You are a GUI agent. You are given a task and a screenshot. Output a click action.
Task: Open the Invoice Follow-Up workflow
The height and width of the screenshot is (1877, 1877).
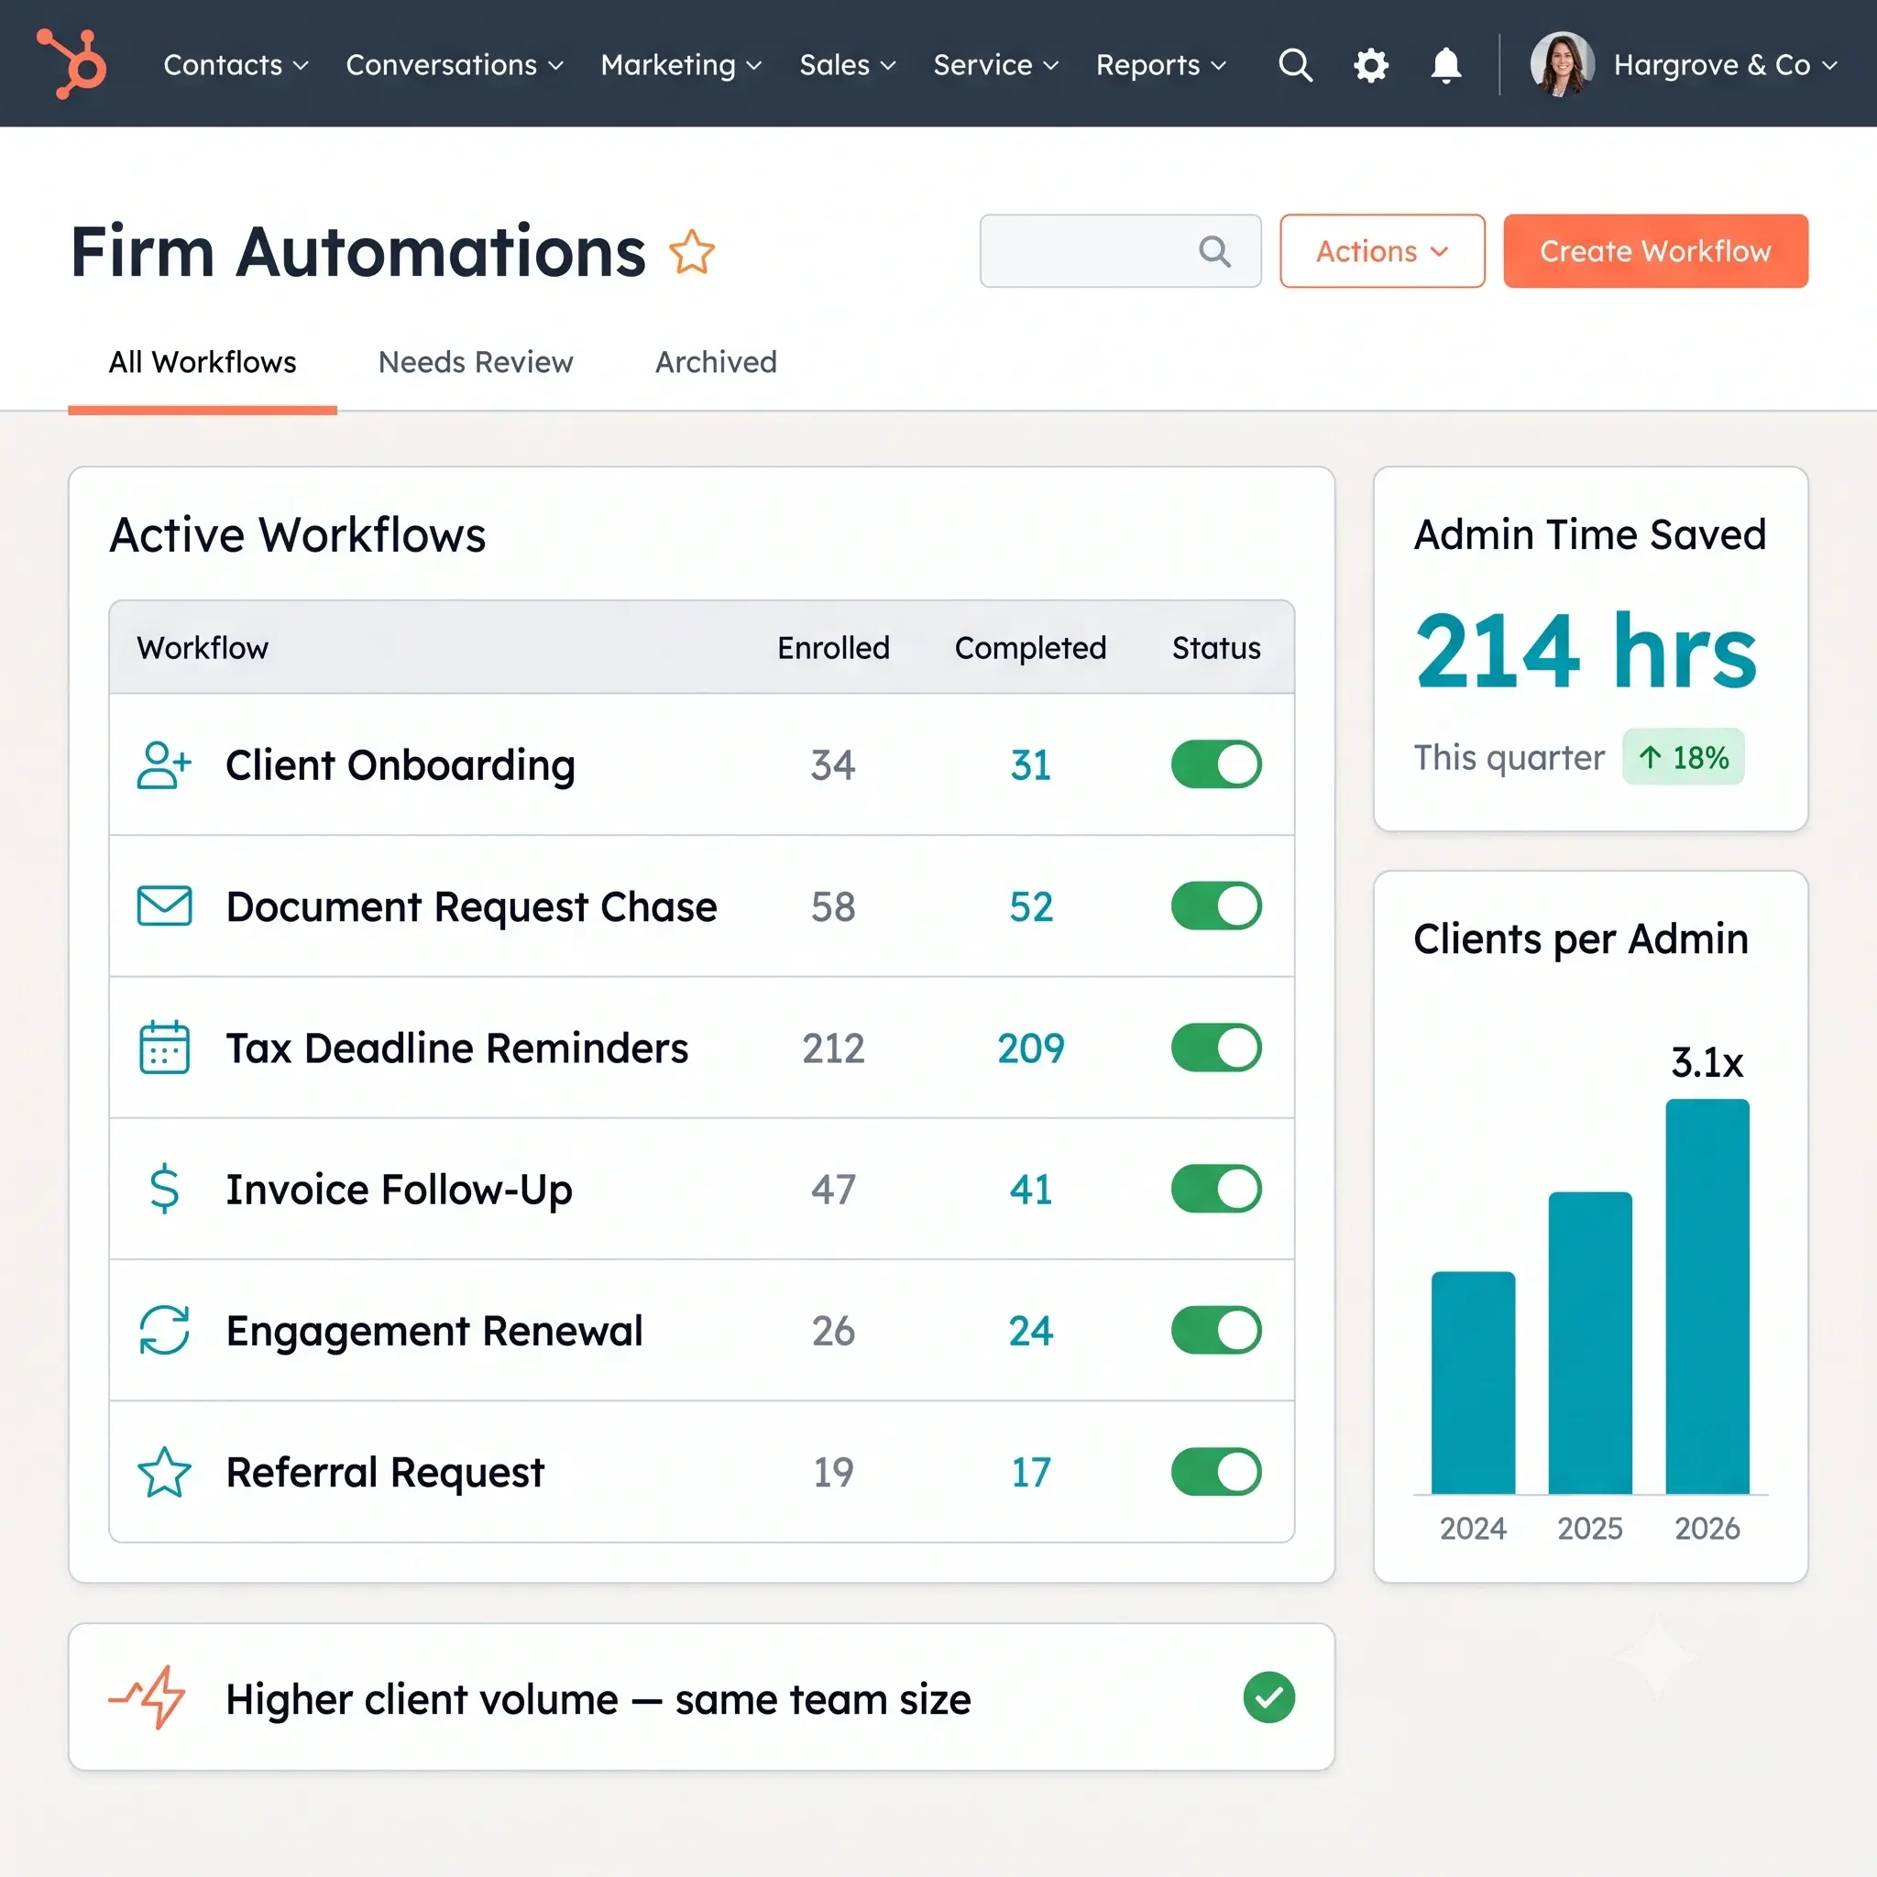coord(400,1191)
